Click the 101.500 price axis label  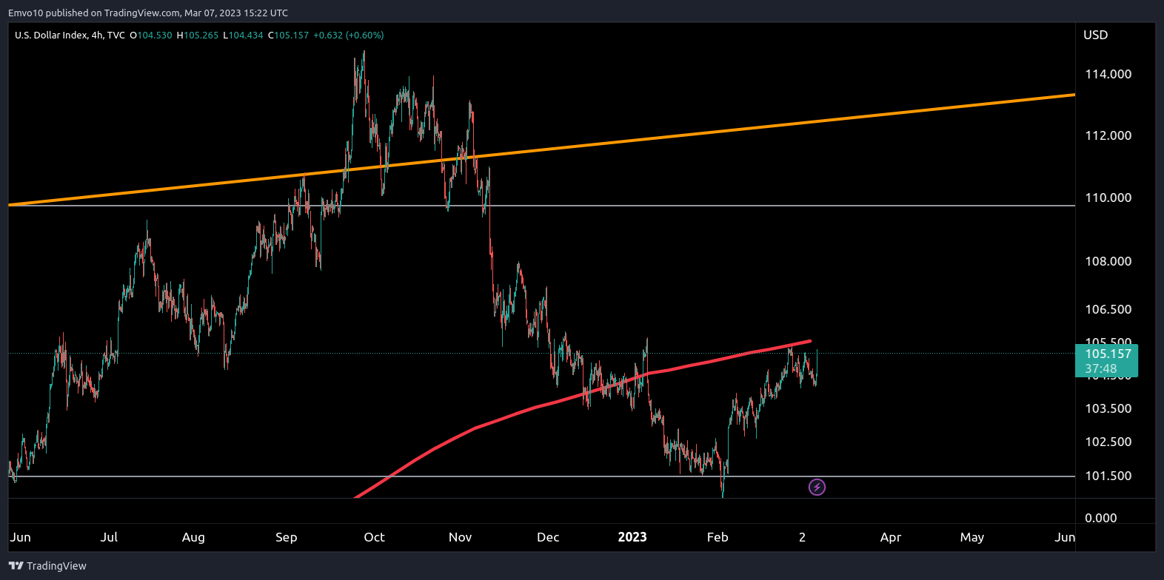pyautogui.click(x=1108, y=476)
